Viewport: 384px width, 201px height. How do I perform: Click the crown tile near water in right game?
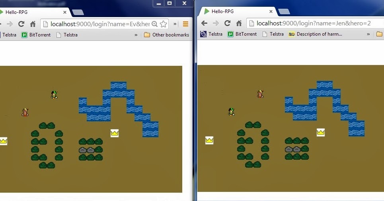pyautogui.click(x=321, y=132)
